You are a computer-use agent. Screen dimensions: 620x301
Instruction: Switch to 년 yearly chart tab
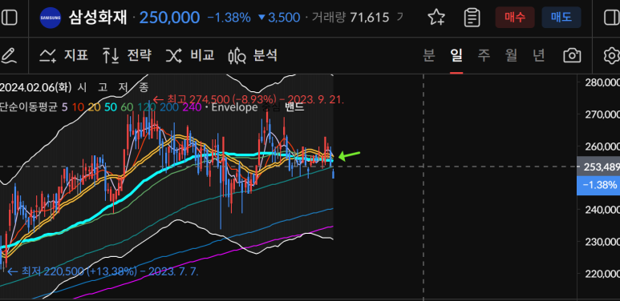point(538,55)
